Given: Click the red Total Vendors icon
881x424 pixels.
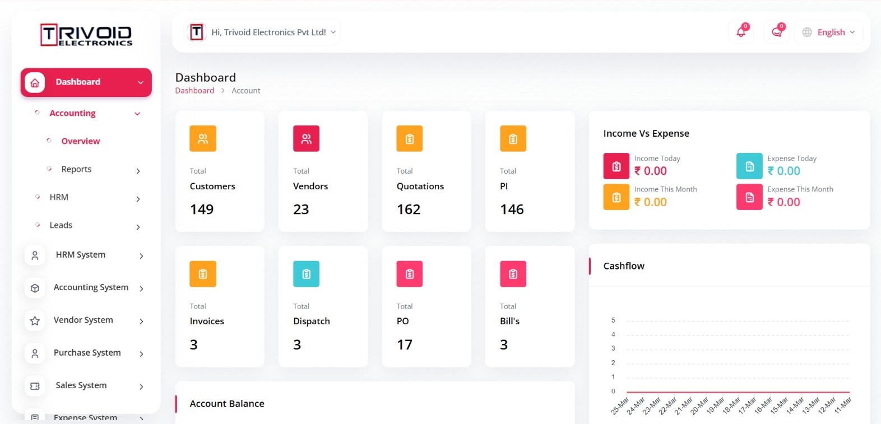Looking at the screenshot, I should (x=306, y=138).
